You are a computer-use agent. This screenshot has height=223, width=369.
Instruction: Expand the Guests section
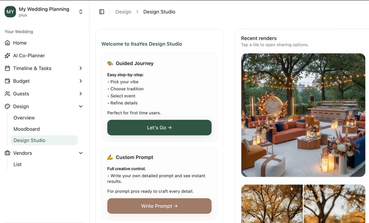(81, 94)
